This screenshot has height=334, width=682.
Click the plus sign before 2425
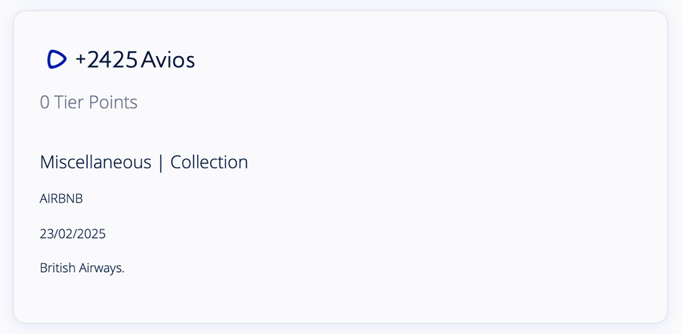click(80, 61)
